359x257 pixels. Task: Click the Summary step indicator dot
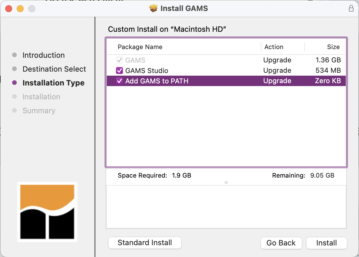pyautogui.click(x=14, y=110)
